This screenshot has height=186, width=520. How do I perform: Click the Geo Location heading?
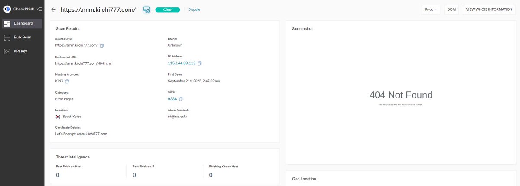pos(304,179)
